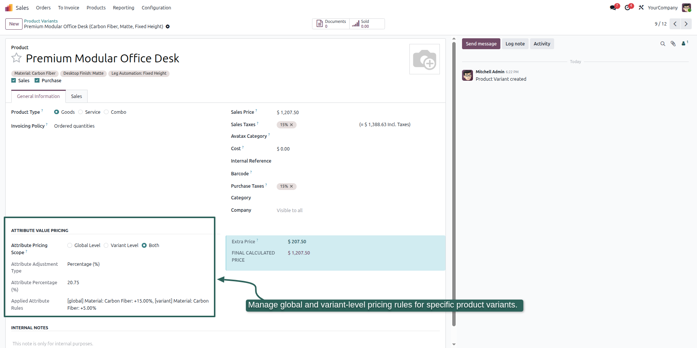The width and height of the screenshot is (697, 348).
Task: Switch to the Sales tab
Action: 76,96
